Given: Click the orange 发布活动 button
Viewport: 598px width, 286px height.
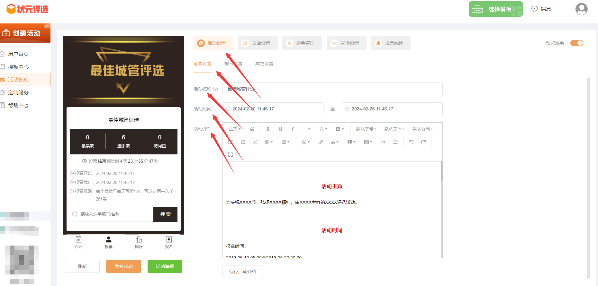Looking at the screenshot, I should tap(123, 266).
